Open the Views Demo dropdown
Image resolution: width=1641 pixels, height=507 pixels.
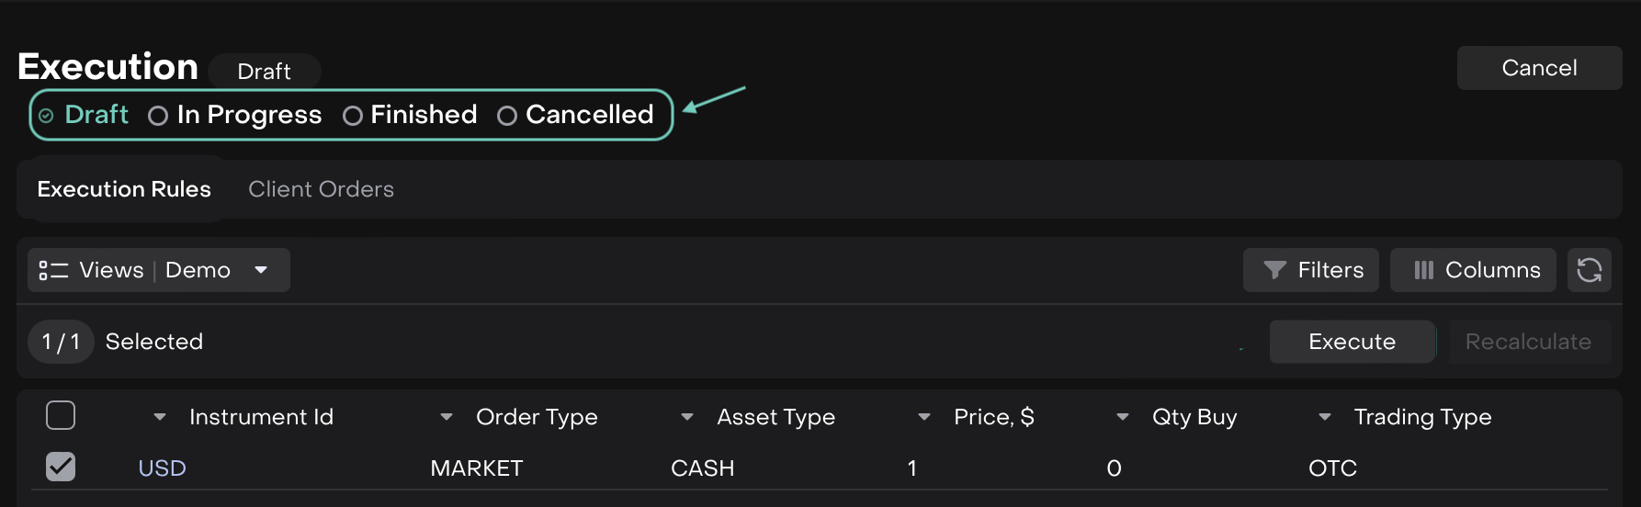tap(261, 270)
